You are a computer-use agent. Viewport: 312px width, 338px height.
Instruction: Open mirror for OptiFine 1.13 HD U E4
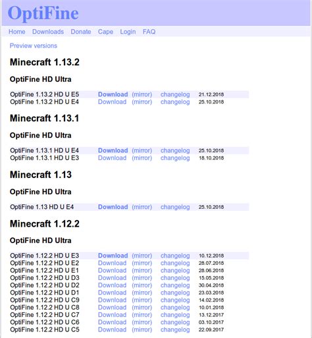point(142,207)
